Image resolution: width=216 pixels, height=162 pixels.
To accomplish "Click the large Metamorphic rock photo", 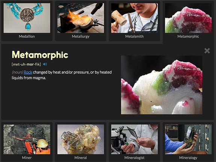I will 162,85.
